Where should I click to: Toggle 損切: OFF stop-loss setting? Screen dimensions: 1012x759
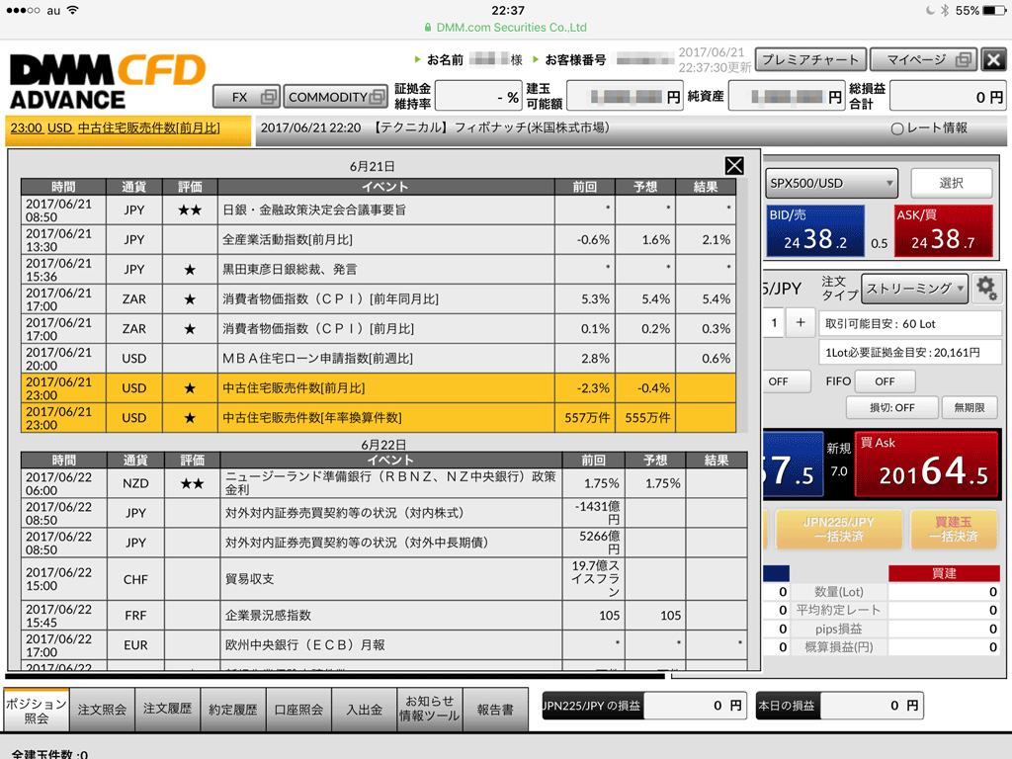pos(892,408)
